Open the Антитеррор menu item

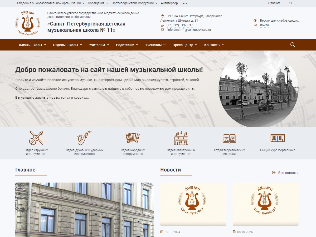[169, 3]
